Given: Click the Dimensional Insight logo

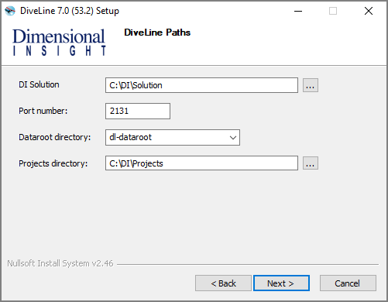Looking at the screenshot, I should pos(59,42).
